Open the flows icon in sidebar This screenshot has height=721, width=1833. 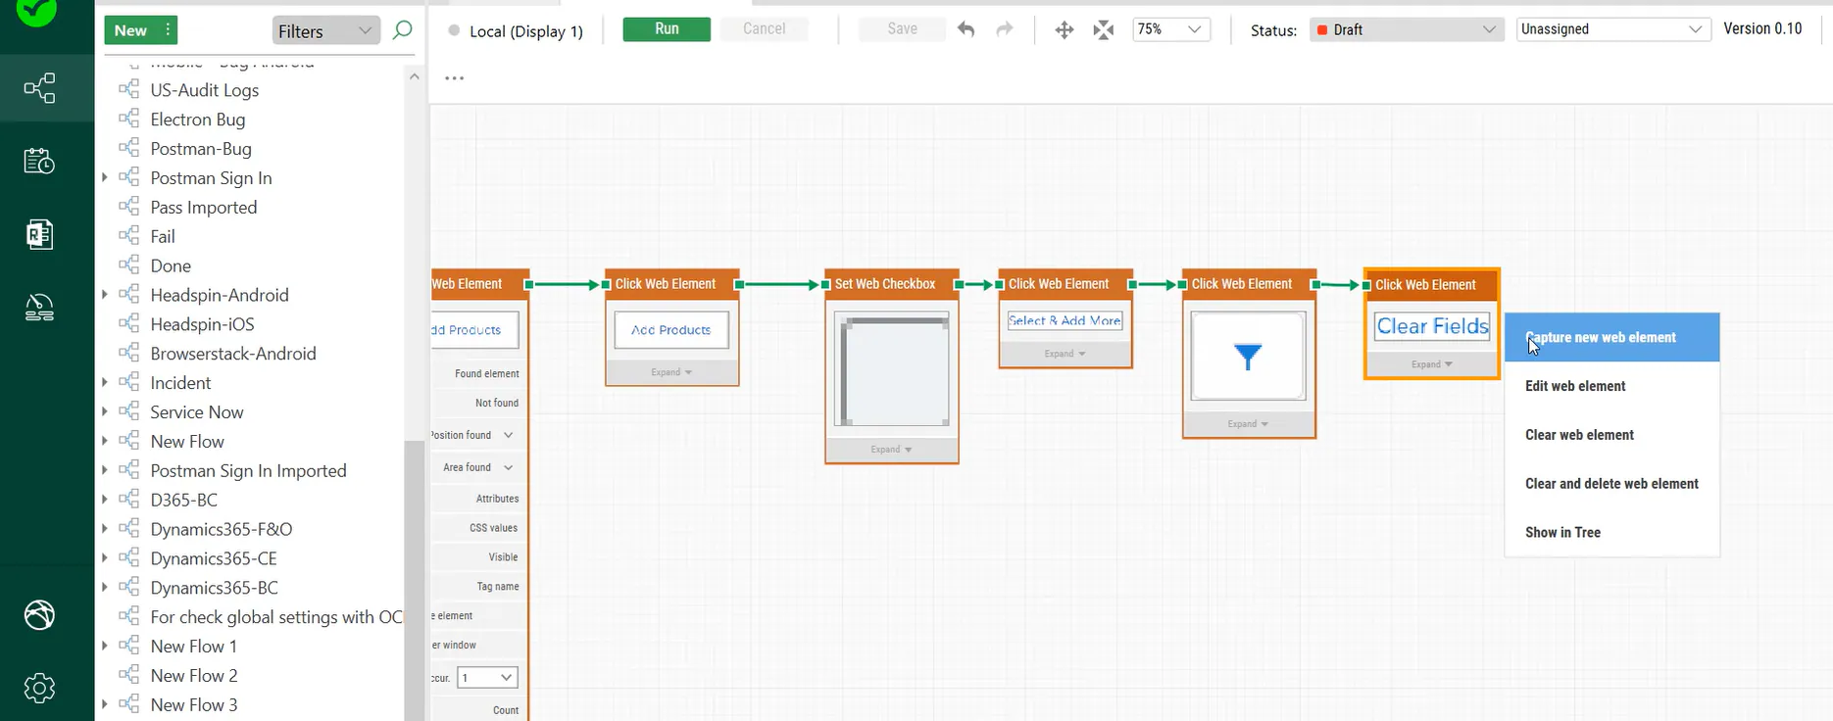pyautogui.click(x=39, y=89)
